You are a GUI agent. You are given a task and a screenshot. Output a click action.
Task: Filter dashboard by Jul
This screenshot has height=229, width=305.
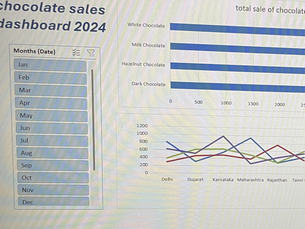[52, 141]
